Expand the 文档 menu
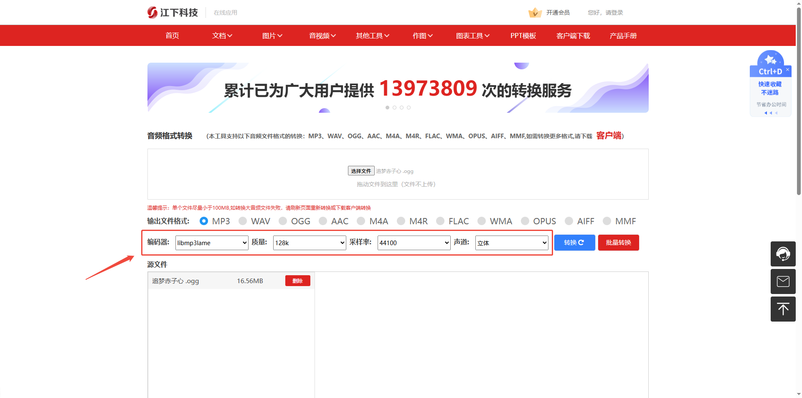802x398 pixels. click(222, 36)
